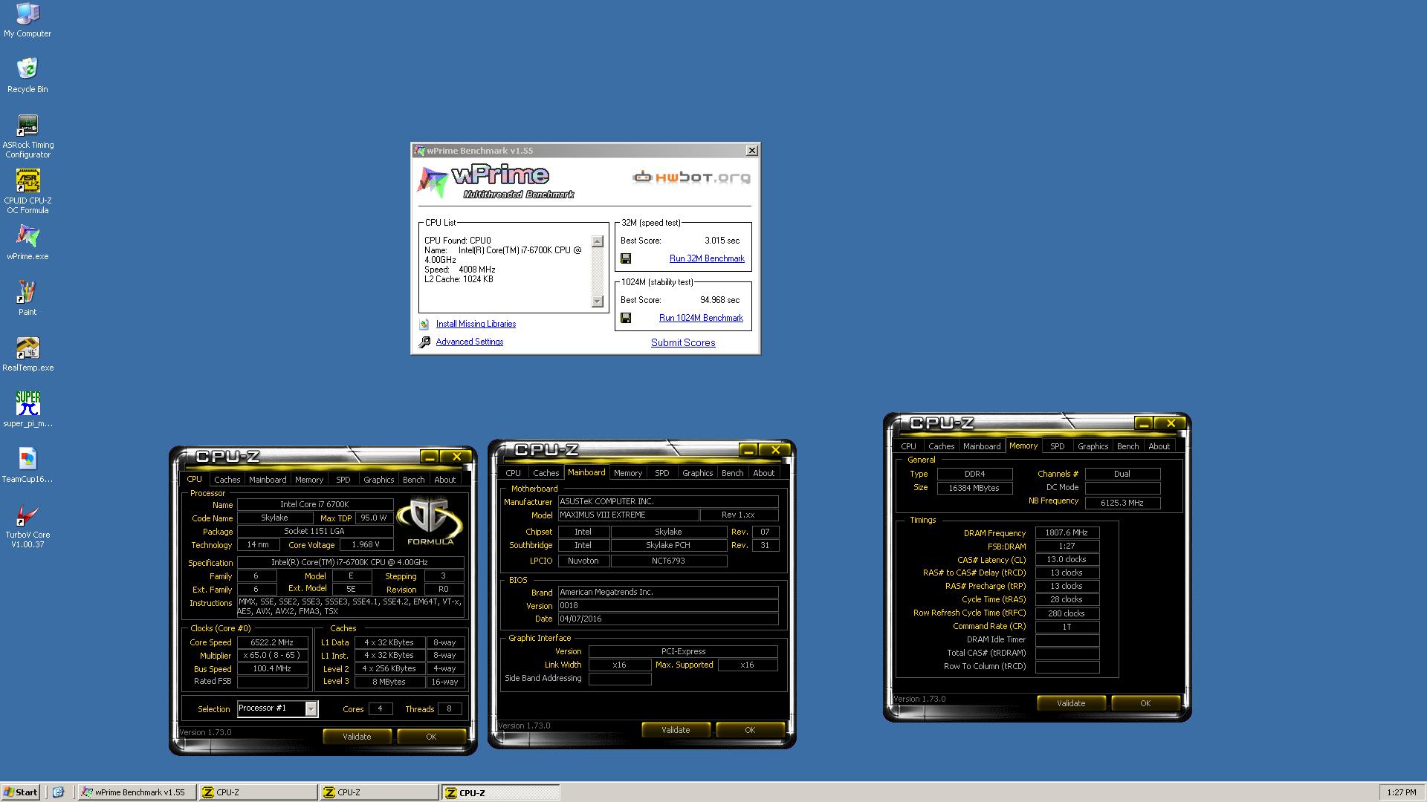Click the Internet Explorer quick launch icon
Screen dimensions: 1427x802
tap(59, 792)
